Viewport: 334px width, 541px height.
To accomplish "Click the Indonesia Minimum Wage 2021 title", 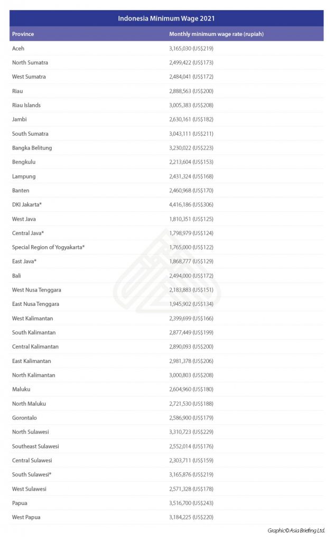I will pos(166,18).
